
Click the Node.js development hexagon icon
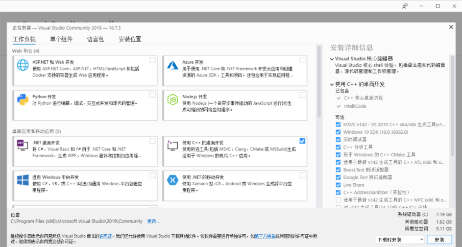point(173,100)
